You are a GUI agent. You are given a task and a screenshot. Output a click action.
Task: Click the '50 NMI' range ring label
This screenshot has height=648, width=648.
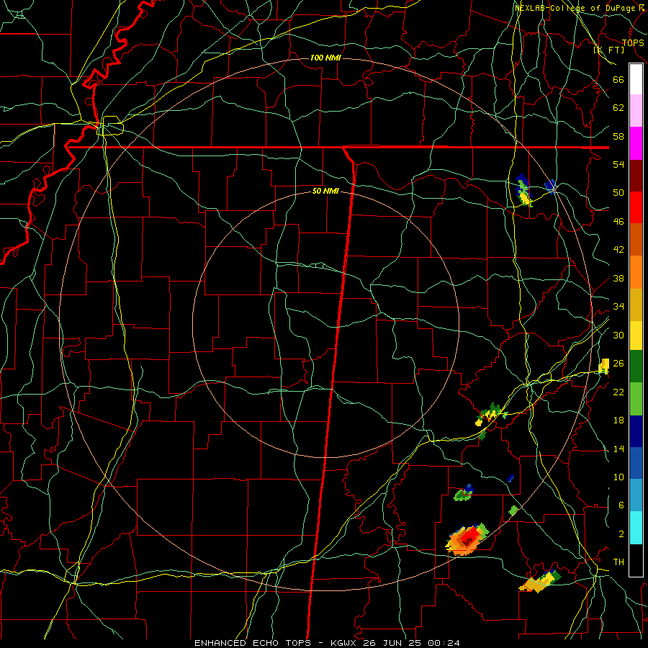click(x=325, y=191)
